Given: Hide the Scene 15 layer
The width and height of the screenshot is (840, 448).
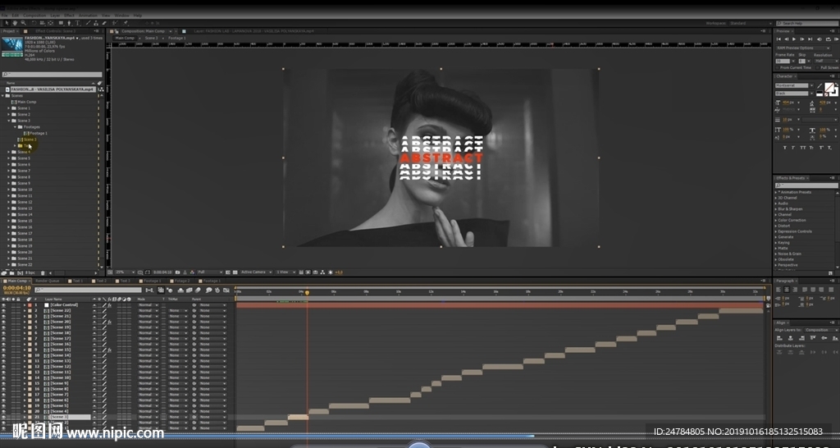Looking at the screenshot, I should coord(3,350).
